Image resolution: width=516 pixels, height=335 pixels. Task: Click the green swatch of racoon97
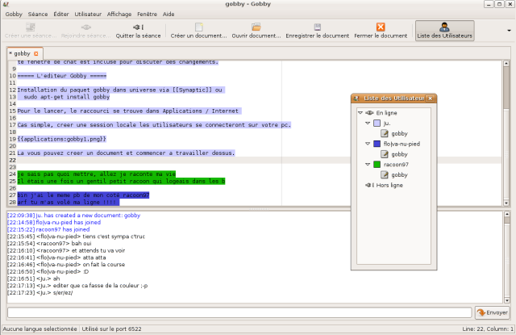377,165
